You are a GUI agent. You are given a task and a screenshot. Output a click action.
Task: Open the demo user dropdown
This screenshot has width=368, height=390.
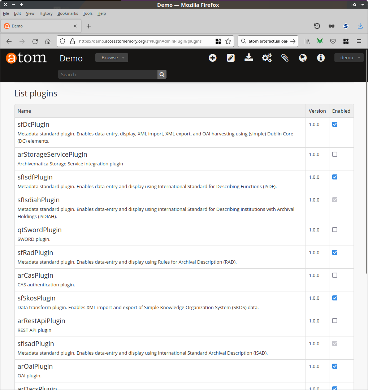click(x=348, y=58)
